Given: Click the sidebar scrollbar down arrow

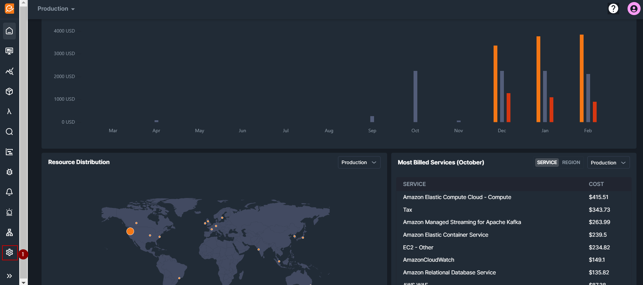Looking at the screenshot, I should [23, 282].
